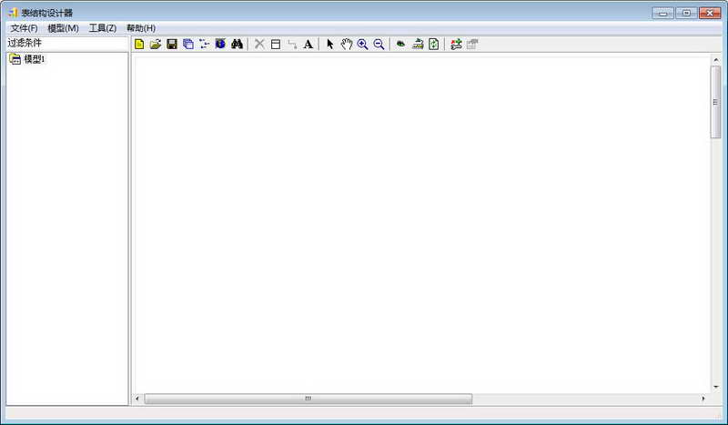Select the 模型1 tree node
This screenshot has width=728, height=425.
[34, 59]
